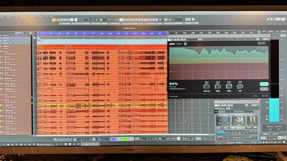This screenshot has width=287, height=161.
Task: Select the Range Selection tool
Action: 125,20
